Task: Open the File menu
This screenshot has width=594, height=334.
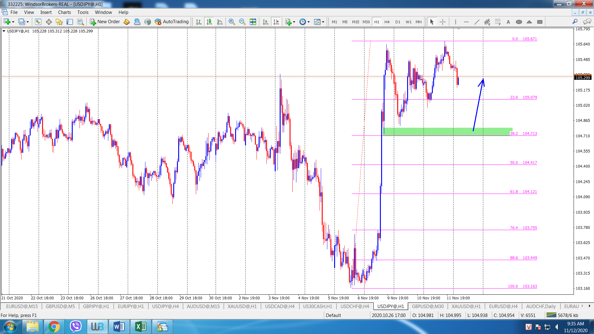Action: (x=14, y=12)
